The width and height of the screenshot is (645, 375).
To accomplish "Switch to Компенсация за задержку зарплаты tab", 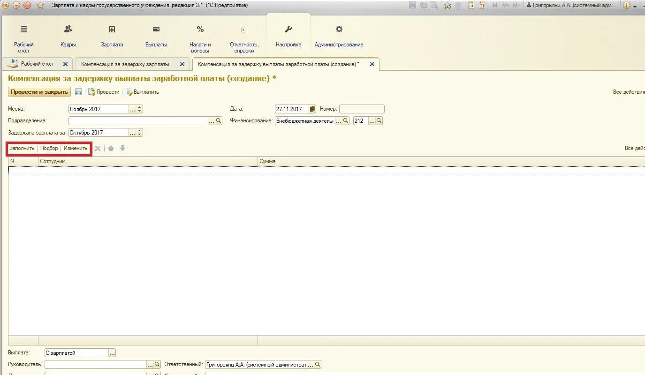I will (x=125, y=64).
